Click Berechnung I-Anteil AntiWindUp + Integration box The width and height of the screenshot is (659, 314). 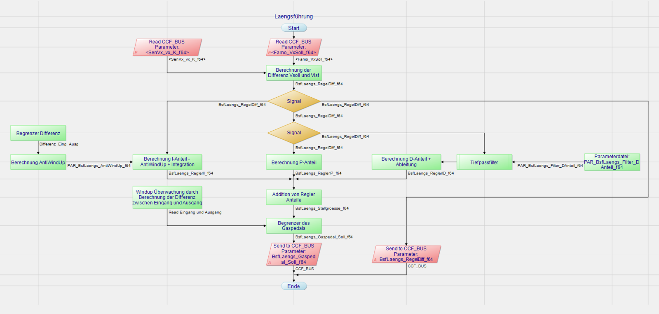click(x=167, y=162)
